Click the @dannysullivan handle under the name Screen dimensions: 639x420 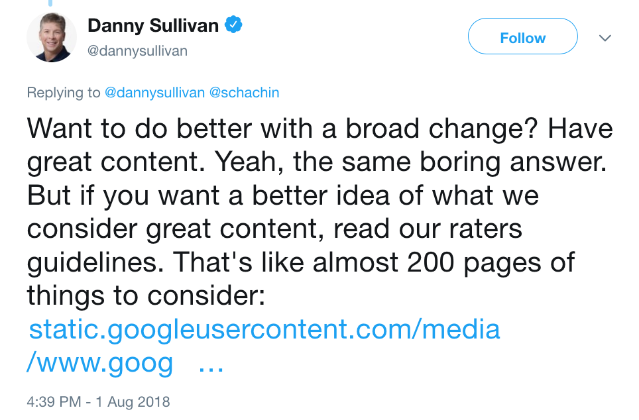[137, 51]
